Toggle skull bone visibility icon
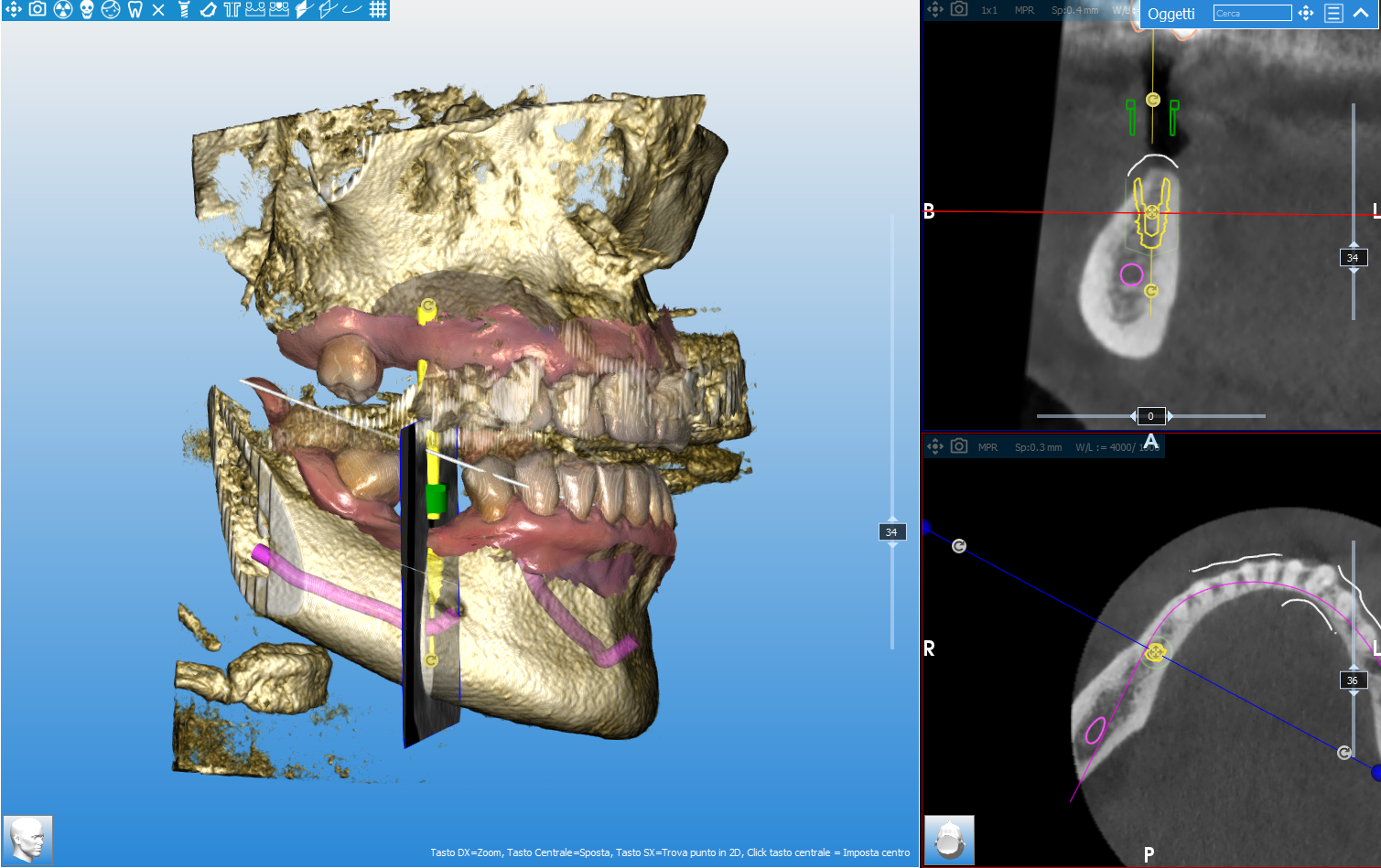 tap(87, 10)
